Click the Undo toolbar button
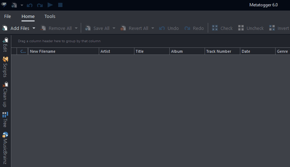Screen dimensions: 290x167 (x=169, y=28)
